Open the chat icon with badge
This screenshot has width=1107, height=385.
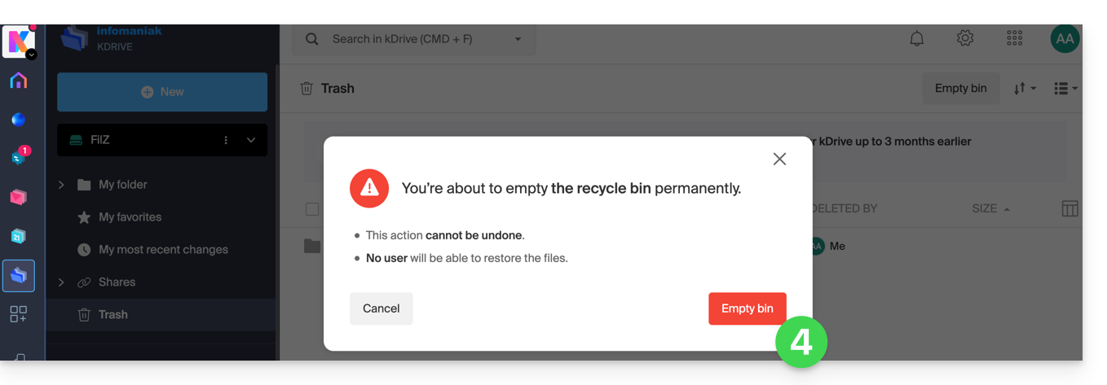click(x=19, y=157)
